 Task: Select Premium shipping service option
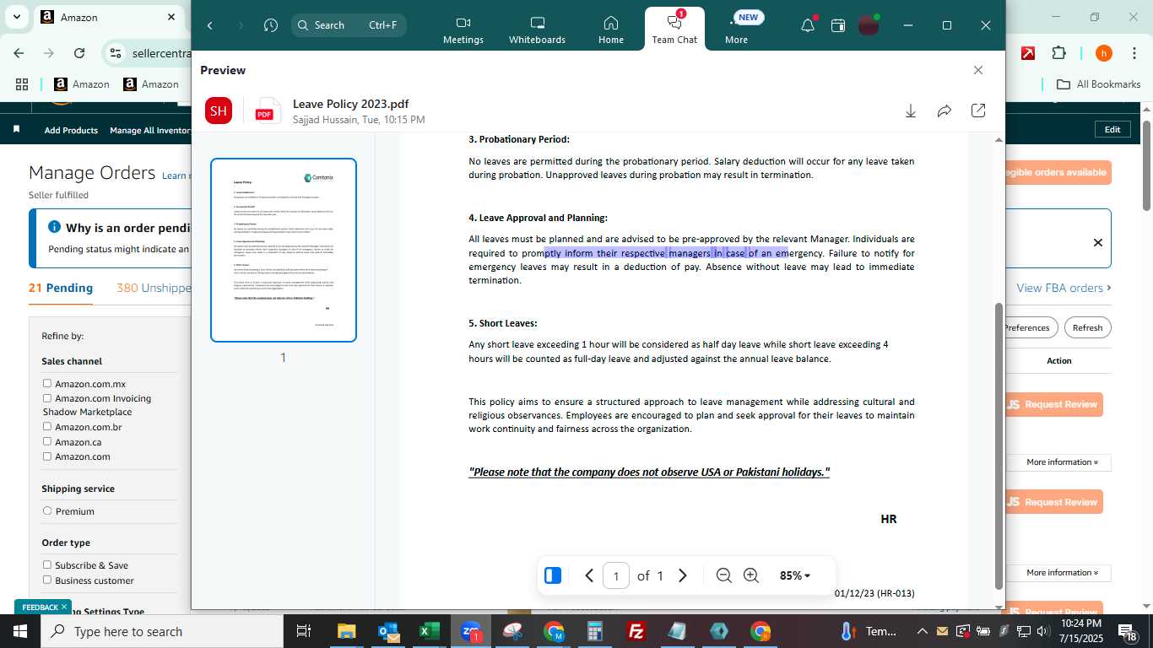47,510
